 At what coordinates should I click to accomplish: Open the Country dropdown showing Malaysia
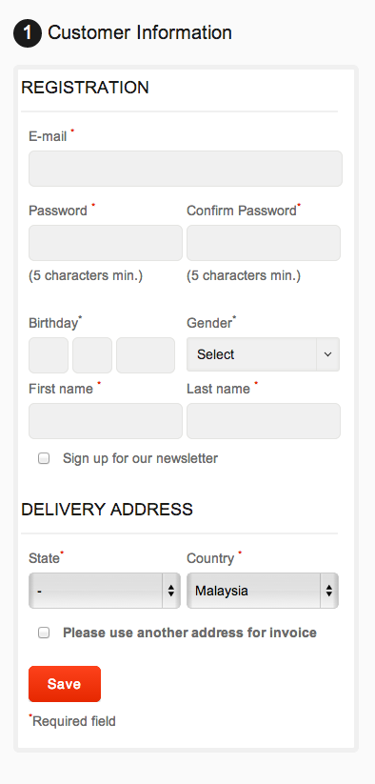tap(263, 591)
